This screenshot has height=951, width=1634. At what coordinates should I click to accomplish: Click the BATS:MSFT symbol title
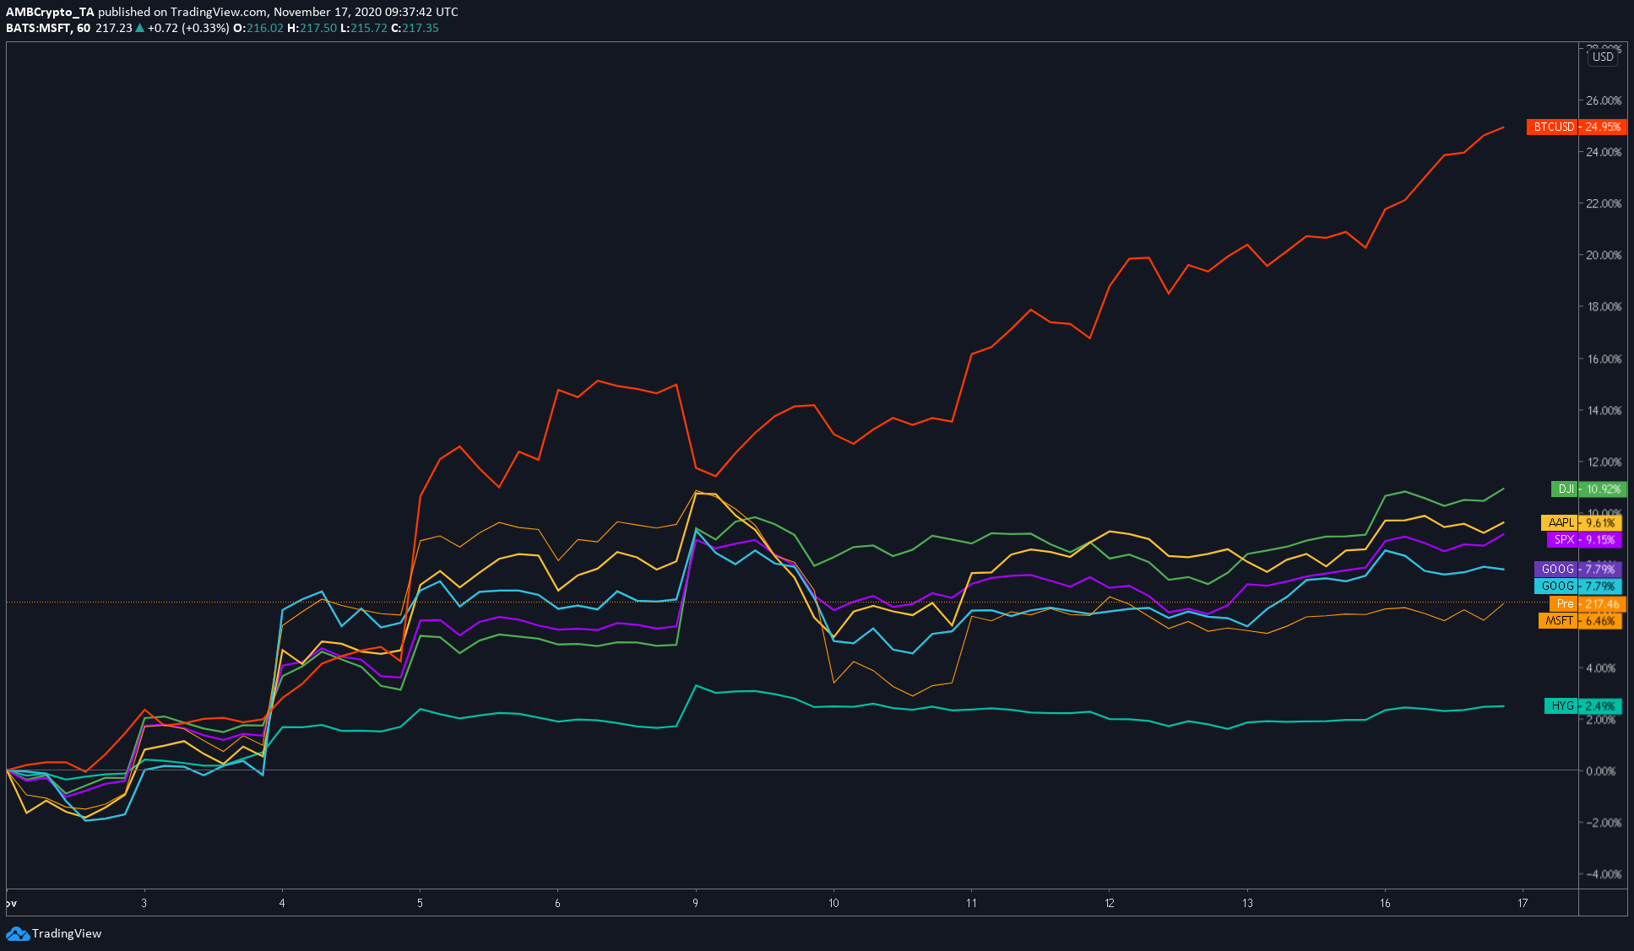click(39, 28)
